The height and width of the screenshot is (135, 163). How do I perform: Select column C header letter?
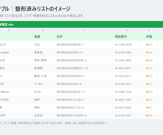pos(84,30)
